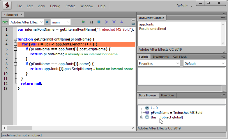Open the Debug menu
The height and width of the screenshot is (139, 228).
click(55, 6)
